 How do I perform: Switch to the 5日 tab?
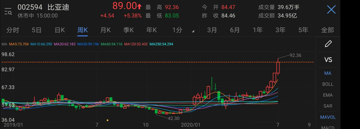tap(36, 30)
